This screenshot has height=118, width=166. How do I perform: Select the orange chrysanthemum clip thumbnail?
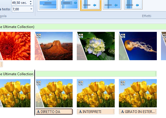pos(15,46)
